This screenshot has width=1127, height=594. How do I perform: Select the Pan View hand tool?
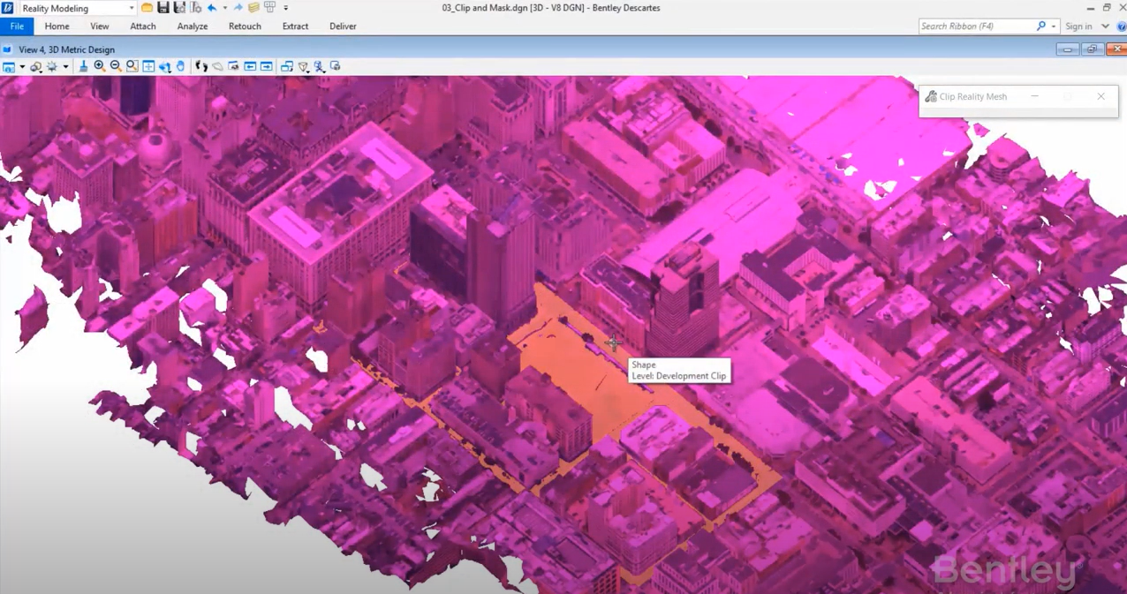pyautogui.click(x=180, y=66)
